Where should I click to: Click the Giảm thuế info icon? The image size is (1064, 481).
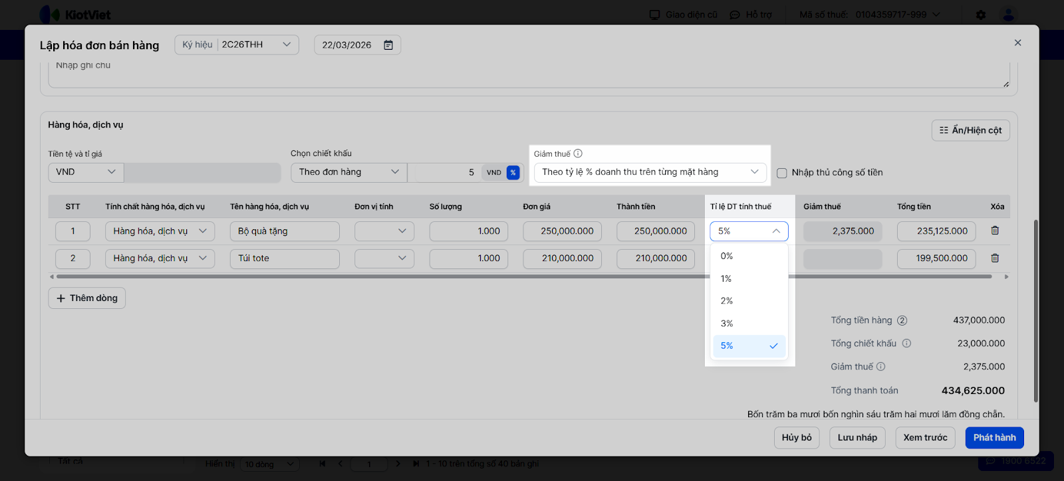coord(578,153)
